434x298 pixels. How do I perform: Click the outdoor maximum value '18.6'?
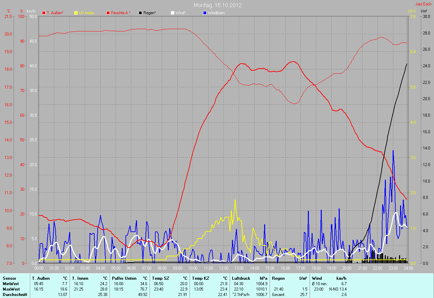(63, 289)
